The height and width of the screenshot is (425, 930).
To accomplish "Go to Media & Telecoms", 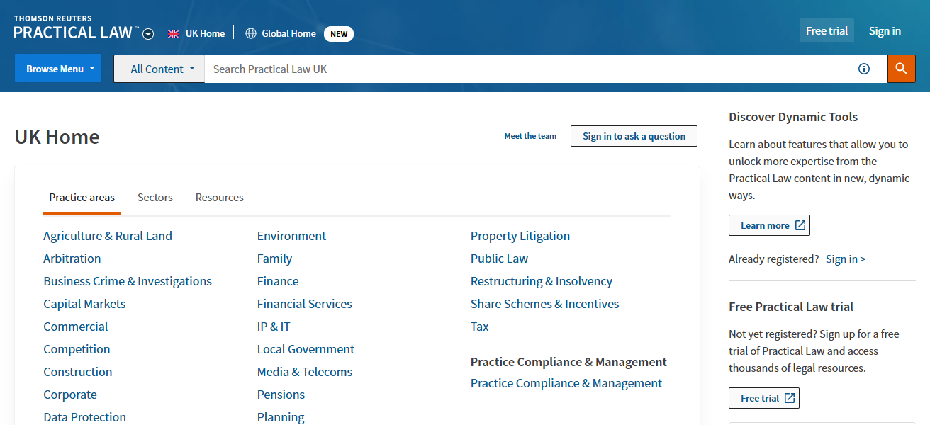I will tap(305, 372).
